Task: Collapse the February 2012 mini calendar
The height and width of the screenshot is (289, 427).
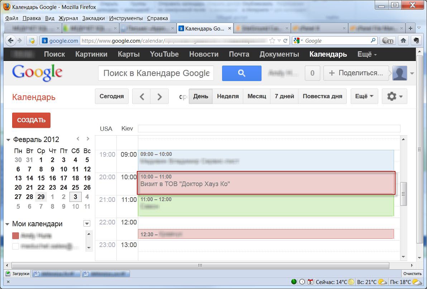Action: [x=8, y=140]
